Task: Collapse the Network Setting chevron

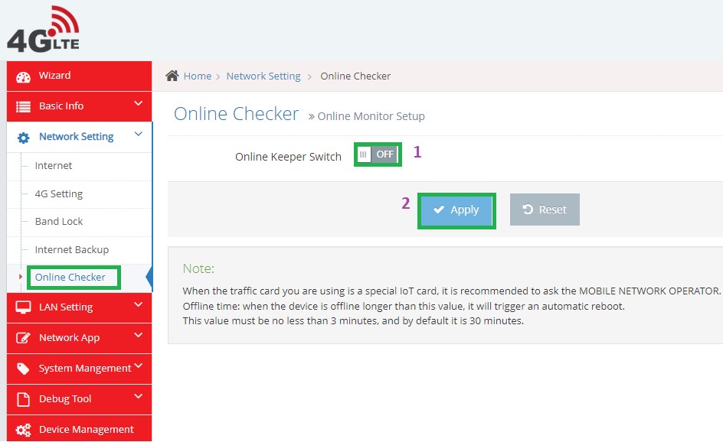Action: coord(138,135)
